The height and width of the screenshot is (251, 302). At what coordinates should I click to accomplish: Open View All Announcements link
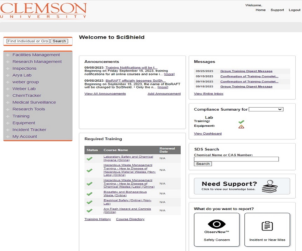[105, 94]
